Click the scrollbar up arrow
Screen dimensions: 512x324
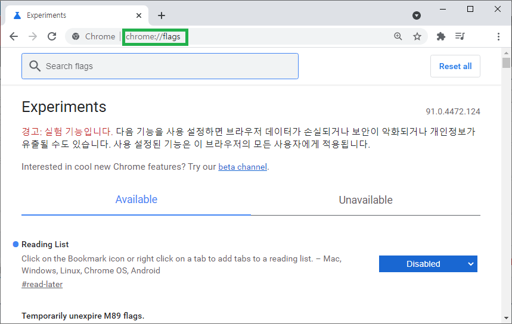click(506, 52)
